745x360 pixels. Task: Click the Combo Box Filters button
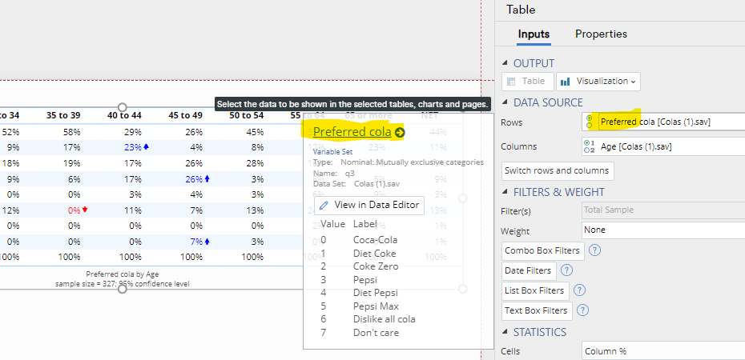point(542,250)
